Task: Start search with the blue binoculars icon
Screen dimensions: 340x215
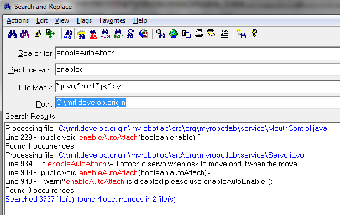Action: click(x=12, y=34)
